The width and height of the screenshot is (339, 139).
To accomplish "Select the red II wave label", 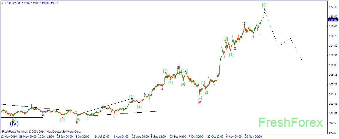I will 77,122.
